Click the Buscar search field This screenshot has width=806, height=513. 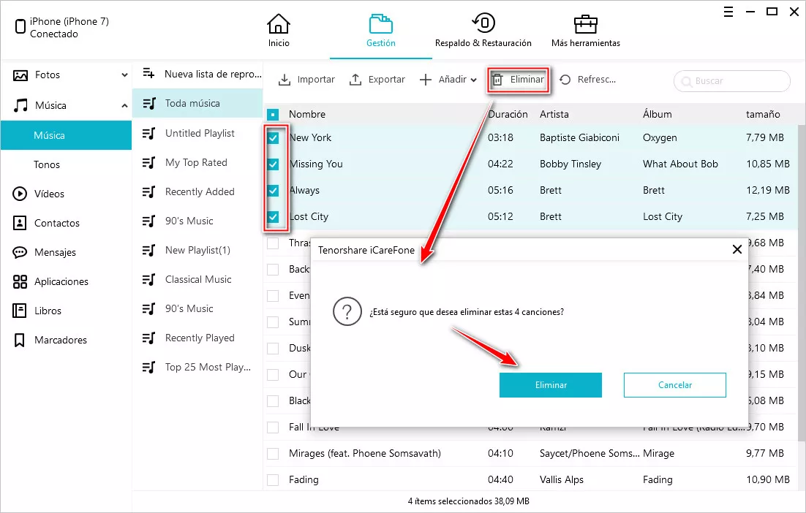tap(739, 81)
